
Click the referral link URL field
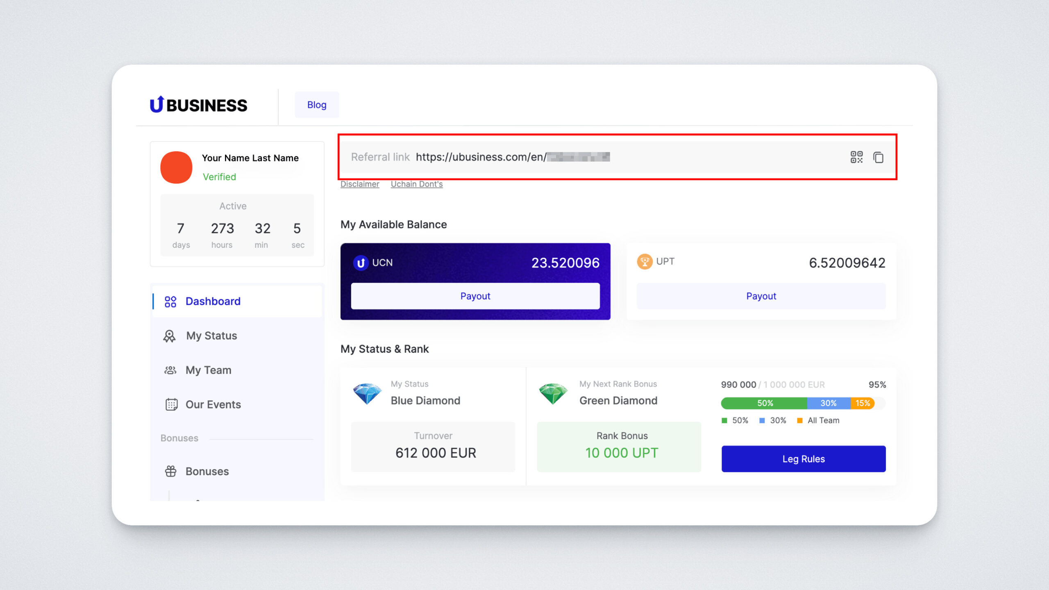512,157
